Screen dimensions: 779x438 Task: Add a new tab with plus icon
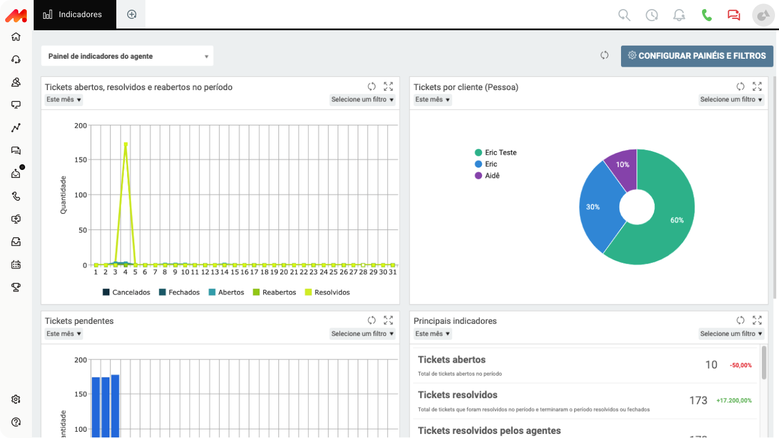tap(132, 14)
